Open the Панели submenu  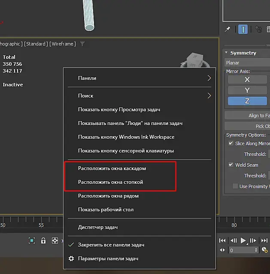point(140,78)
